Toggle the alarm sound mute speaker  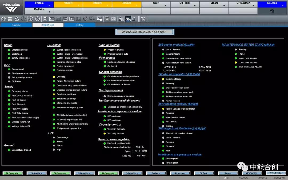pos(272,11)
